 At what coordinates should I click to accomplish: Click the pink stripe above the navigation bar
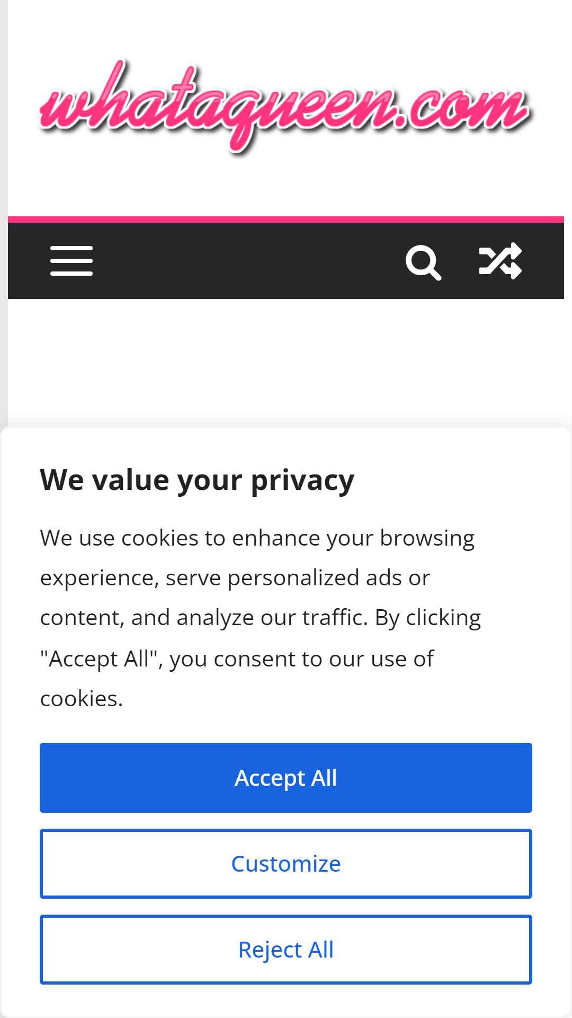[x=286, y=220]
